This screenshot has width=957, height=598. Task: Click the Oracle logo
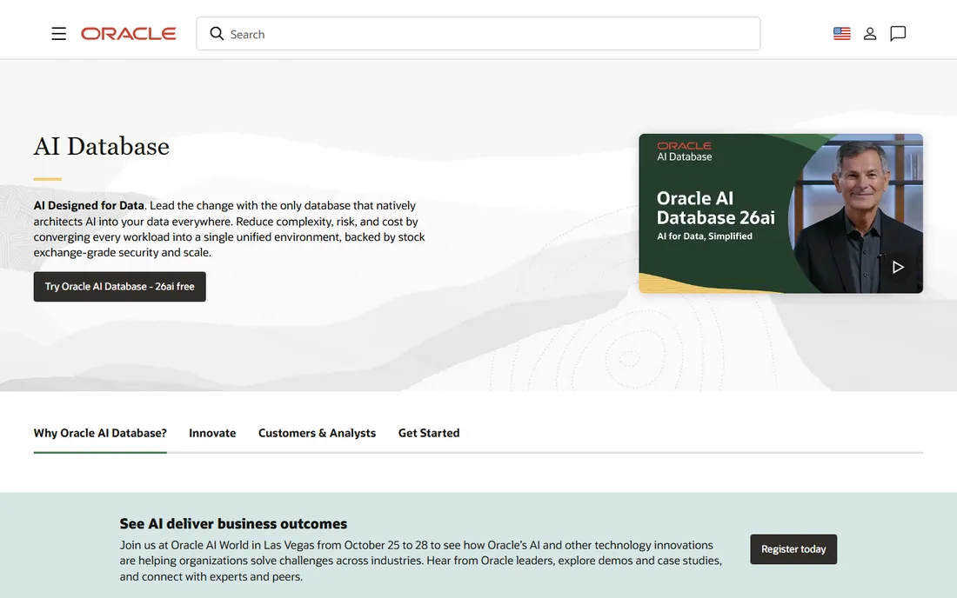tap(128, 34)
